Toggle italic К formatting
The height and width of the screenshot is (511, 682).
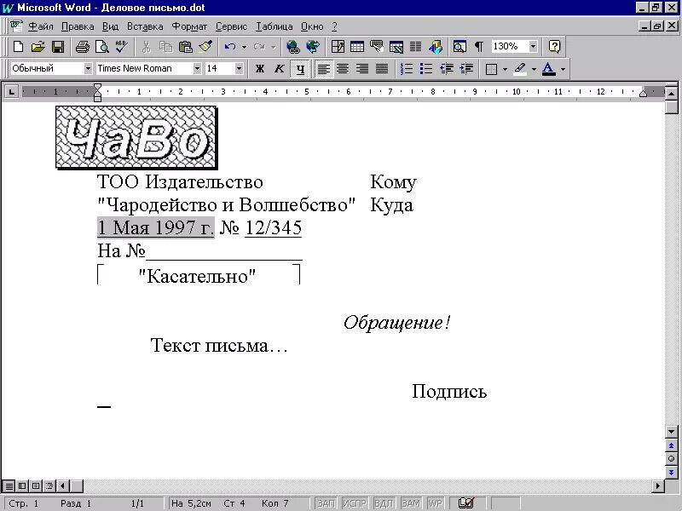click(x=280, y=69)
